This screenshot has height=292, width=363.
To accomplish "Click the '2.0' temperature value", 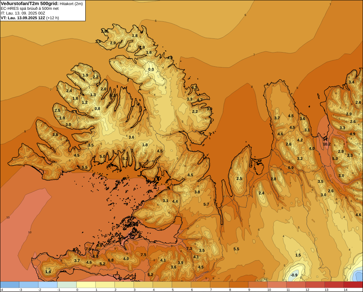I will point(103,89).
